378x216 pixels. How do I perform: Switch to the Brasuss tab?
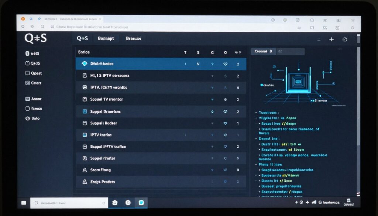(134, 38)
